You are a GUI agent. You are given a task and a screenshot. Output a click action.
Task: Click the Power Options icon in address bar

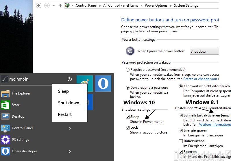(67, 5)
